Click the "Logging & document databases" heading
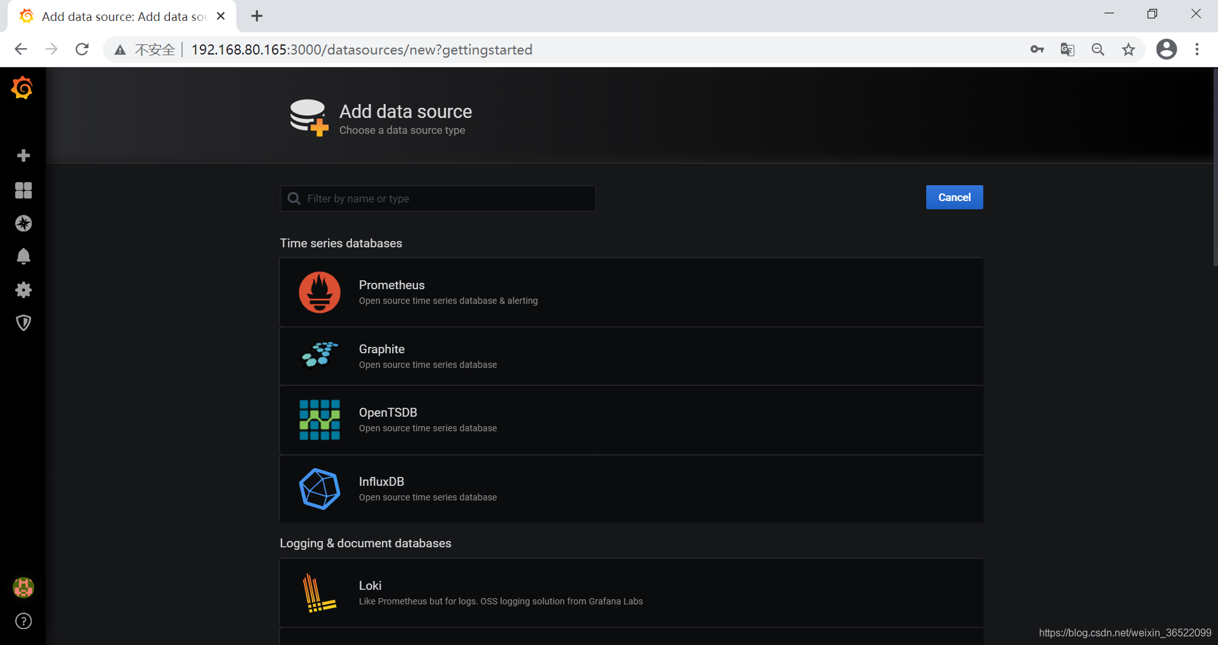 (365, 544)
